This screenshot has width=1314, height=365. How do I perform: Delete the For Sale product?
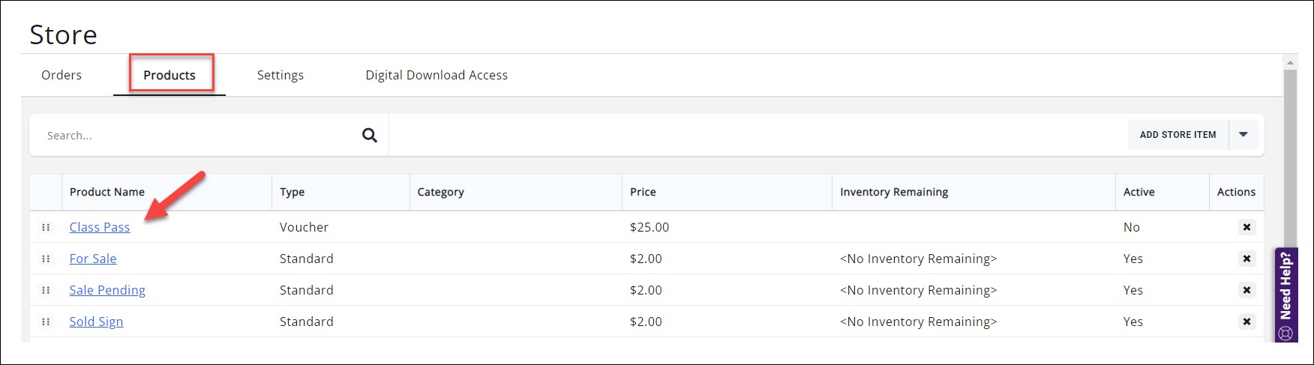click(x=1246, y=259)
